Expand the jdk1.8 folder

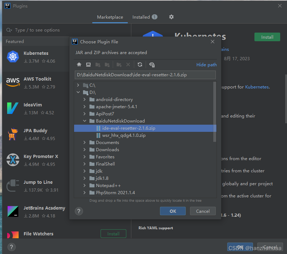pos(84,178)
